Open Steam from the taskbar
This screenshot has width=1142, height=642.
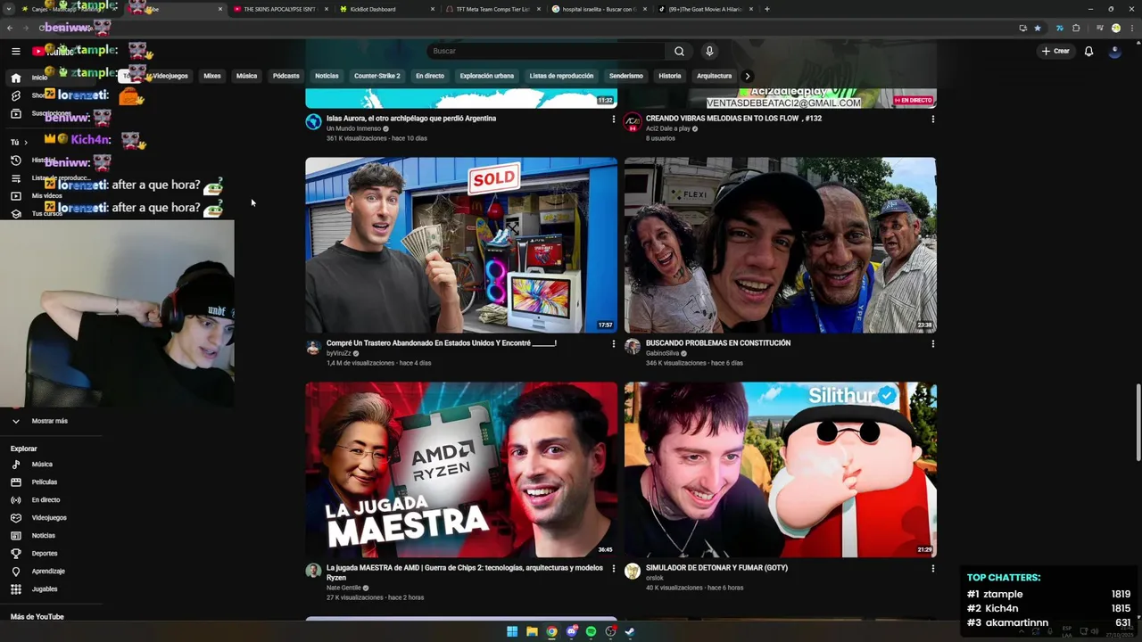630,631
